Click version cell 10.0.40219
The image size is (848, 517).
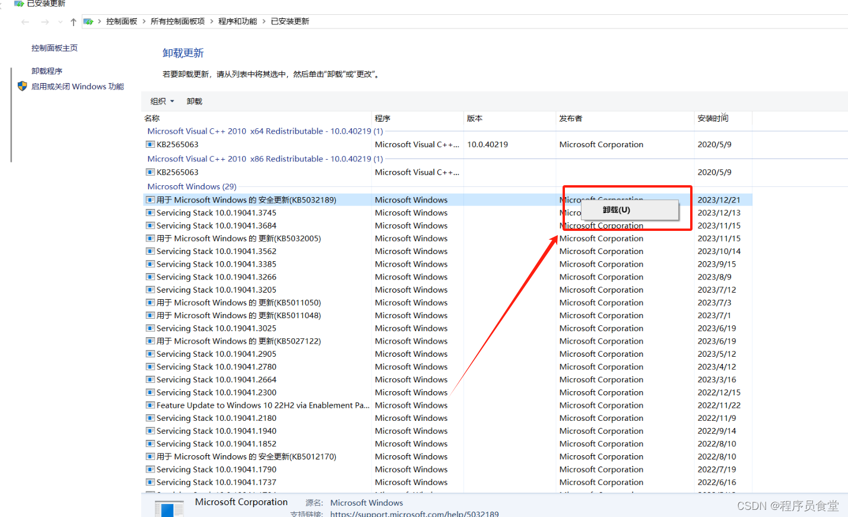pos(488,144)
